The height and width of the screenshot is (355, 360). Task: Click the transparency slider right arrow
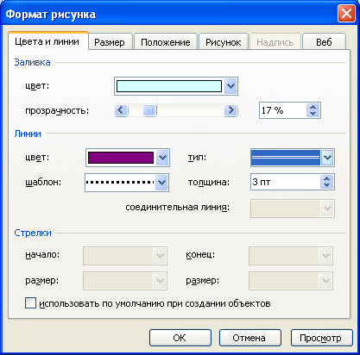click(x=231, y=110)
